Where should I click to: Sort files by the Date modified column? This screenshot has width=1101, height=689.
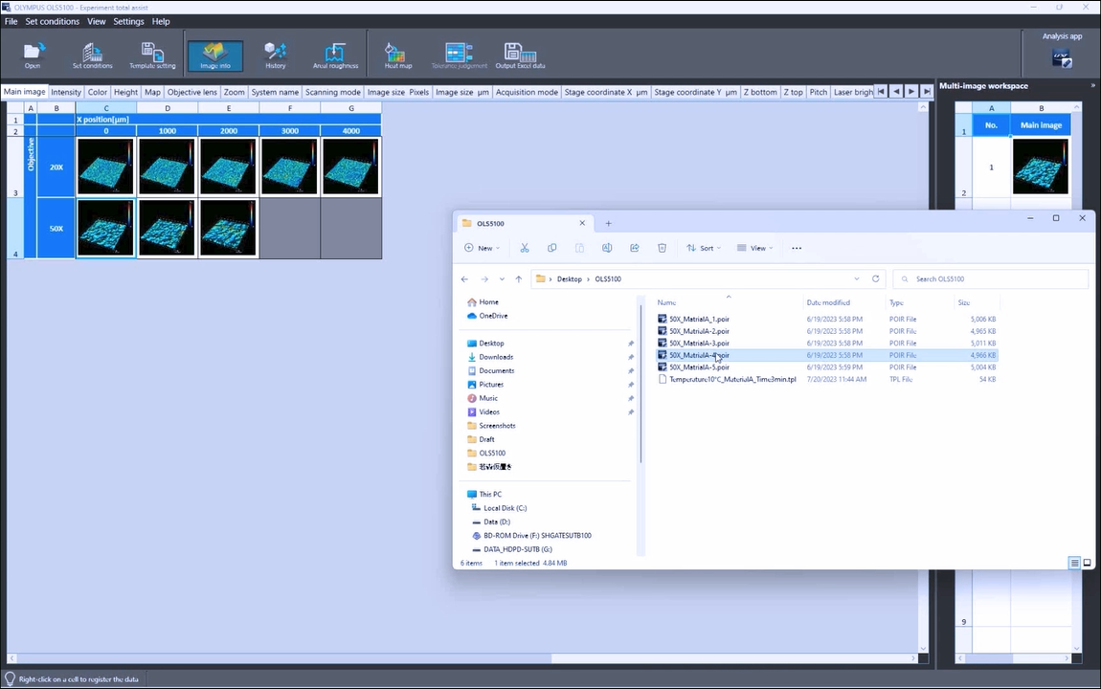tap(828, 302)
